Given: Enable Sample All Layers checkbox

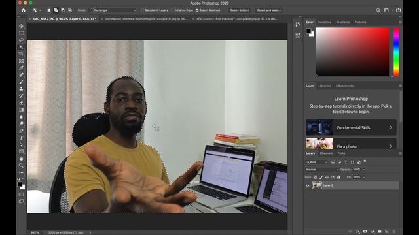Looking at the screenshot, I should 143,10.
